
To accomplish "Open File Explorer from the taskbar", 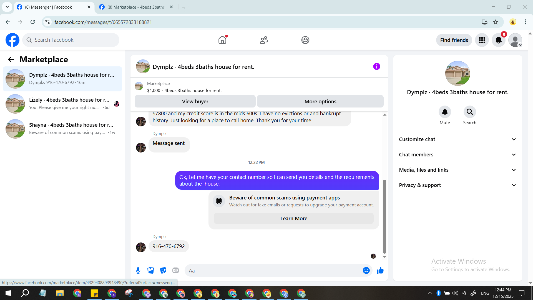I will point(60,293).
